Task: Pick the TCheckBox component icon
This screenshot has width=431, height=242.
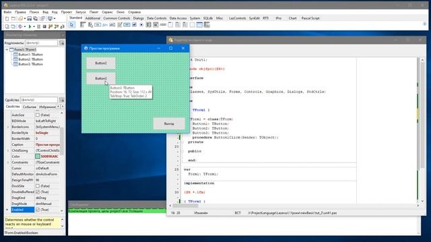Action: point(134,25)
